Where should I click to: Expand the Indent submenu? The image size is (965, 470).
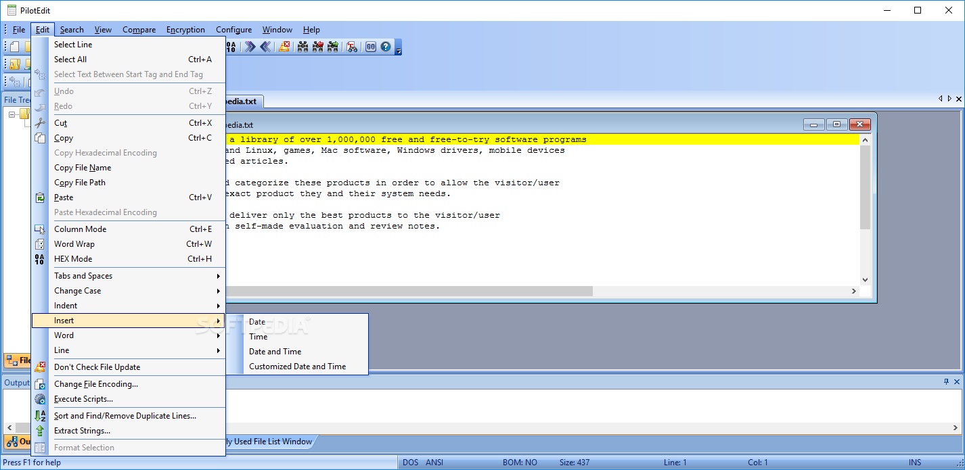[129, 306]
